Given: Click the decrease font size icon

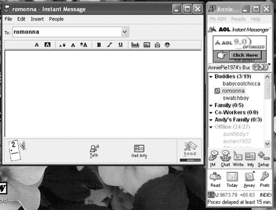Looking at the screenshot, I should (62, 45).
